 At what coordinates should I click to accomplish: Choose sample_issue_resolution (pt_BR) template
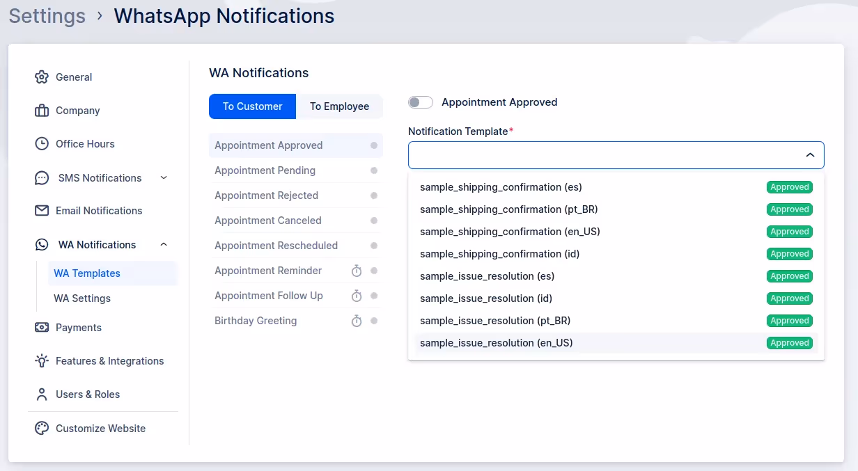pyautogui.click(x=616, y=321)
